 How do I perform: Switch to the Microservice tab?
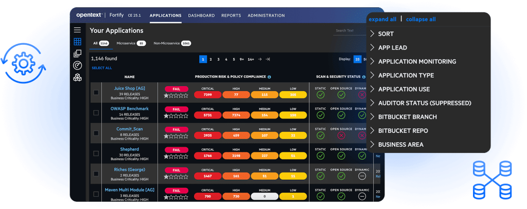[131, 43]
